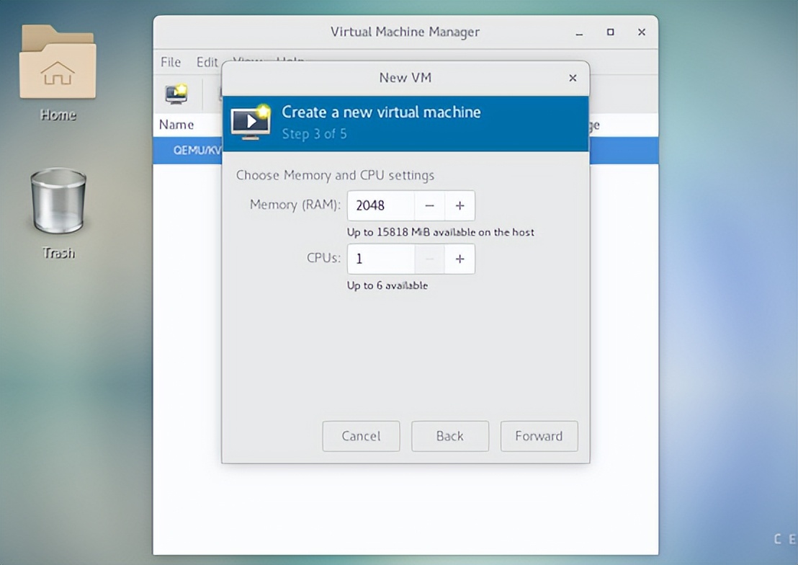
Task: Increase Memory (RAM) with plus button
Action: coord(459,205)
